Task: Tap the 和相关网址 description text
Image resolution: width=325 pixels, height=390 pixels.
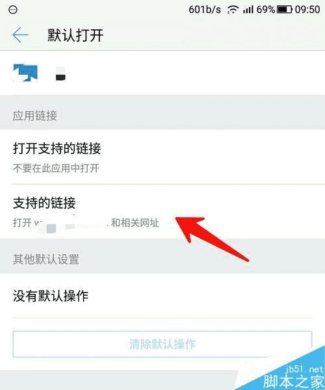Action: (135, 222)
